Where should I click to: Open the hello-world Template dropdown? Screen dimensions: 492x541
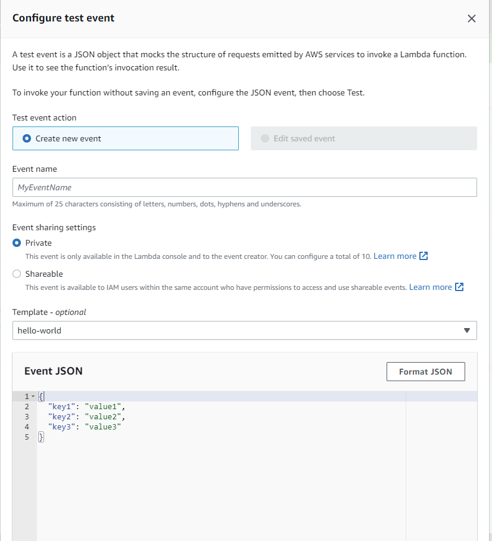245,330
